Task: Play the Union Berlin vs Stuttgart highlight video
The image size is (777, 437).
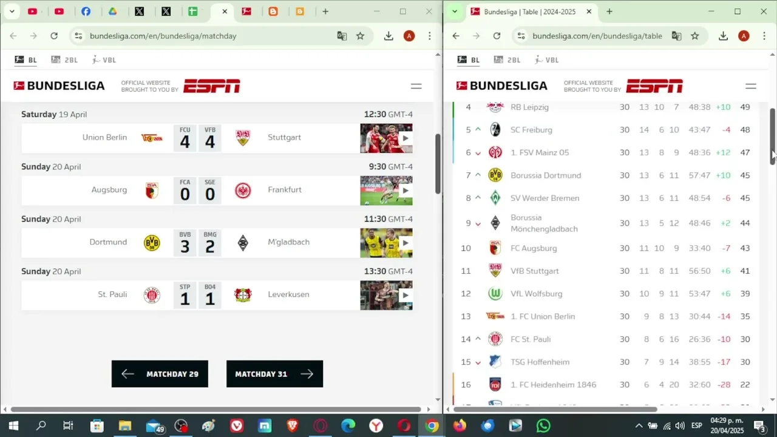Action: coord(386,138)
